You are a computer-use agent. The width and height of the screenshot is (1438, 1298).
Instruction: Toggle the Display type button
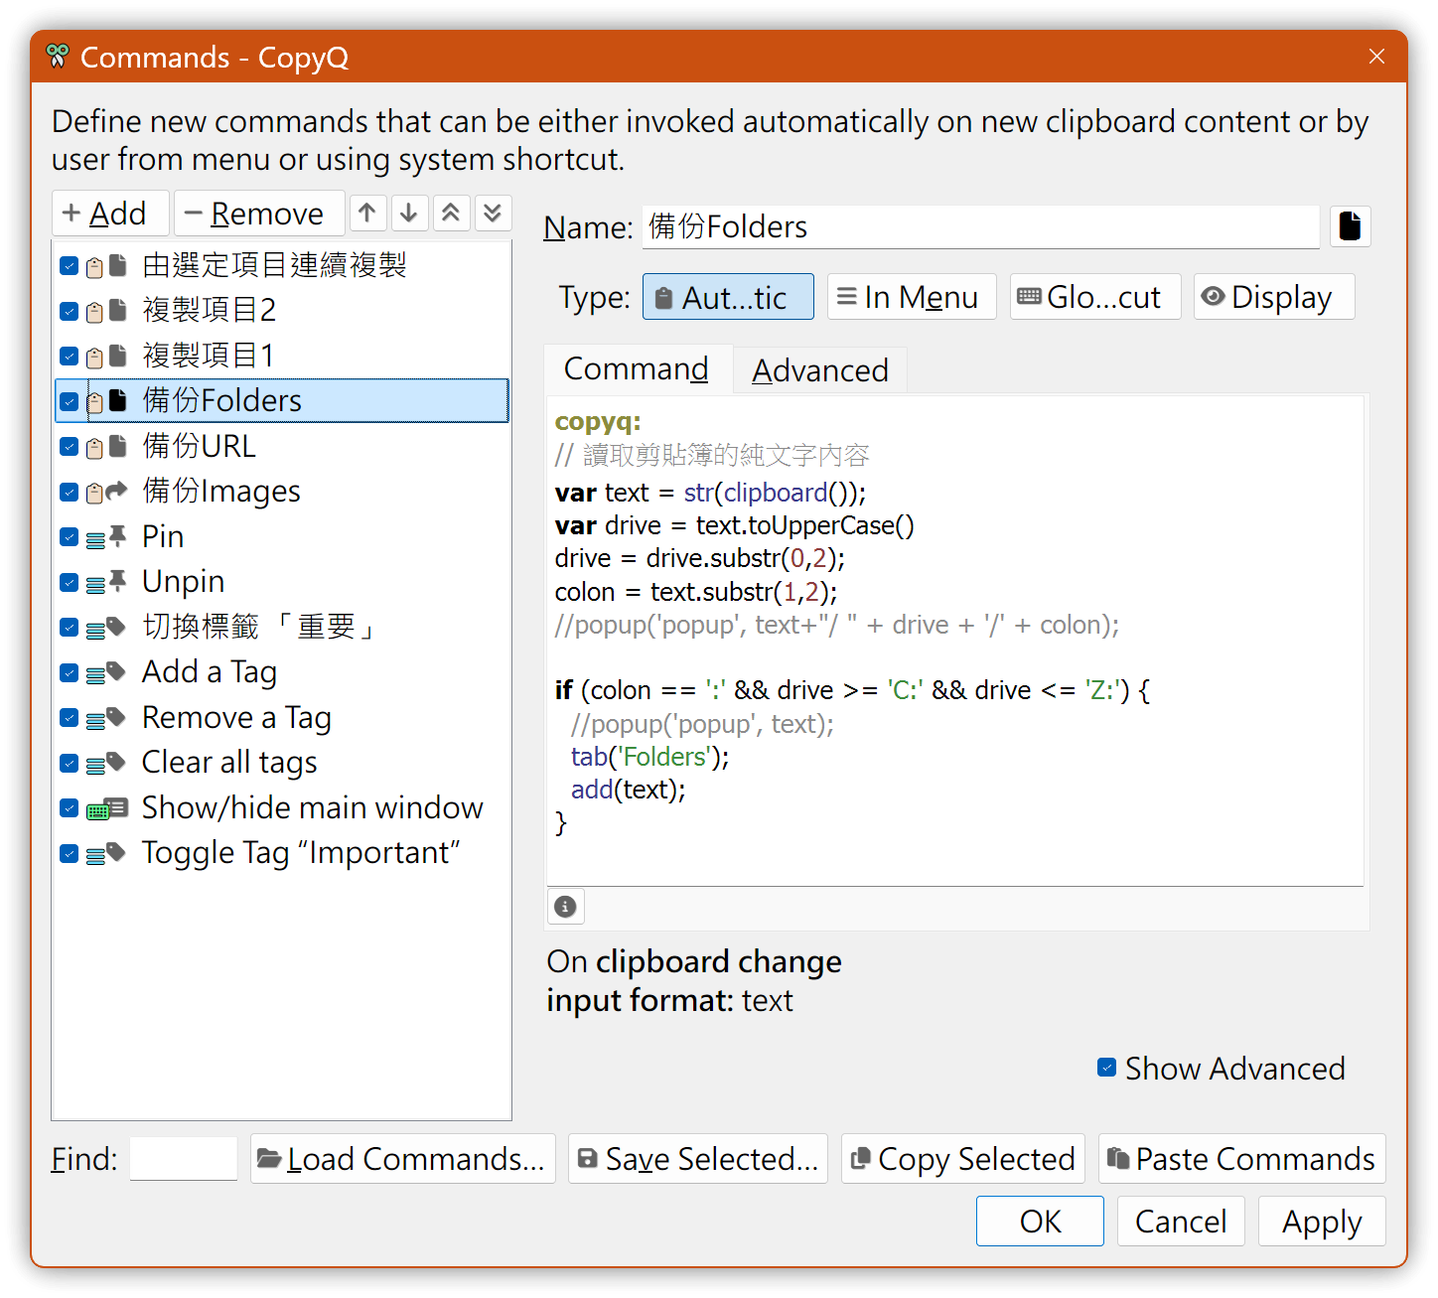[1274, 297]
